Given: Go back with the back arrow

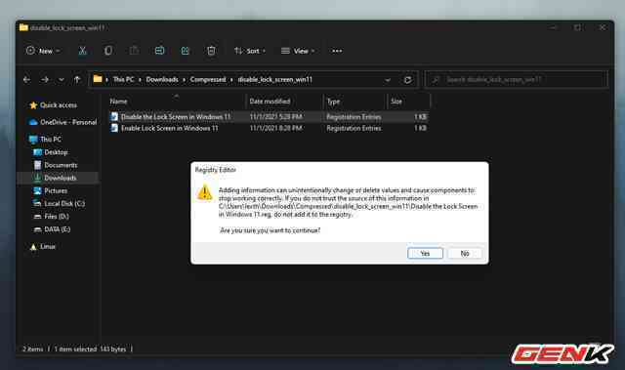Looking at the screenshot, I should [26, 80].
